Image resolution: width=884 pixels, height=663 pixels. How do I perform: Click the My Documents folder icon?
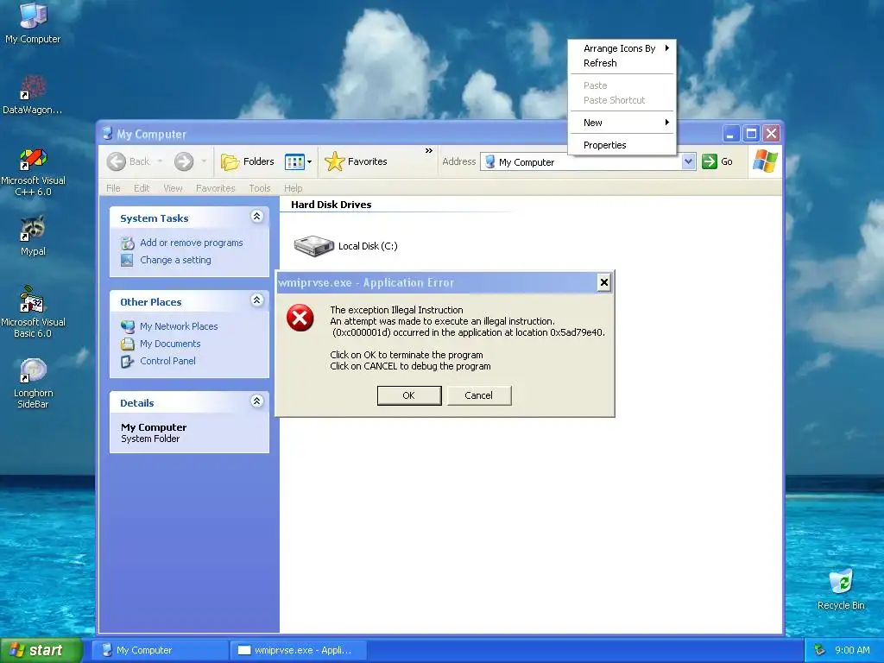pos(128,344)
